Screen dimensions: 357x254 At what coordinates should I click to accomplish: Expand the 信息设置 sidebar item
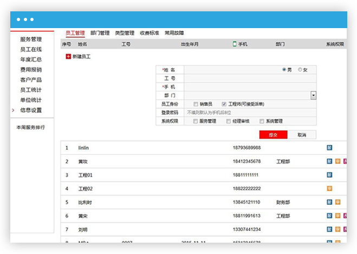click(30, 110)
